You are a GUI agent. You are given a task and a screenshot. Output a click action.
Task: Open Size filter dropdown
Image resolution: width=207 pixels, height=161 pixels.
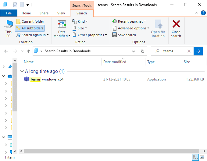[80, 28]
